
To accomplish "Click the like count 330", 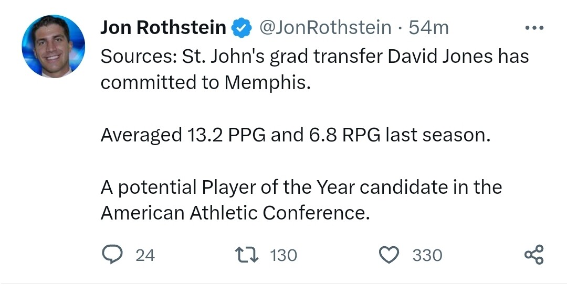I will [427, 255].
